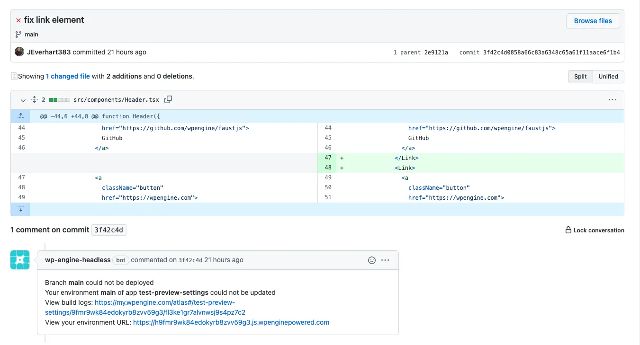Open the kebab menu for Header.tsx
Viewport: 640px width, 345px height.
click(612, 99)
